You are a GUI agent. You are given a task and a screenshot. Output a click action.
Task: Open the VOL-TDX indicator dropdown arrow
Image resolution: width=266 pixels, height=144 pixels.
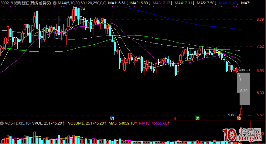tap(2, 123)
